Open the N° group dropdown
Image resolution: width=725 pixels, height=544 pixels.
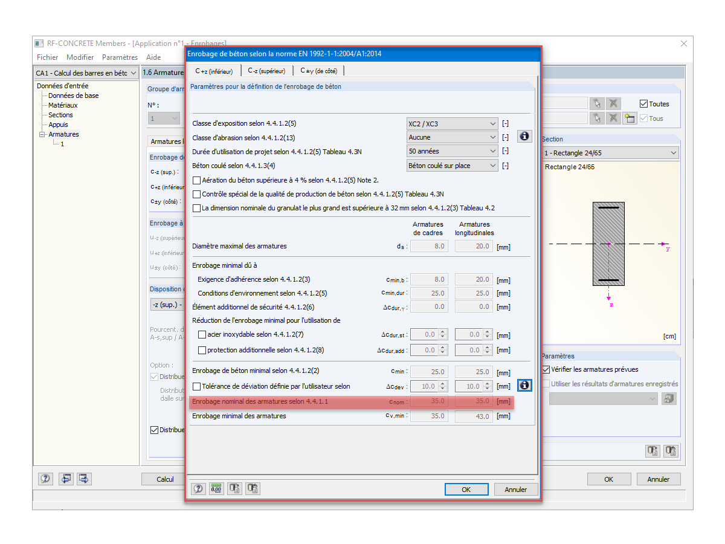coord(164,118)
